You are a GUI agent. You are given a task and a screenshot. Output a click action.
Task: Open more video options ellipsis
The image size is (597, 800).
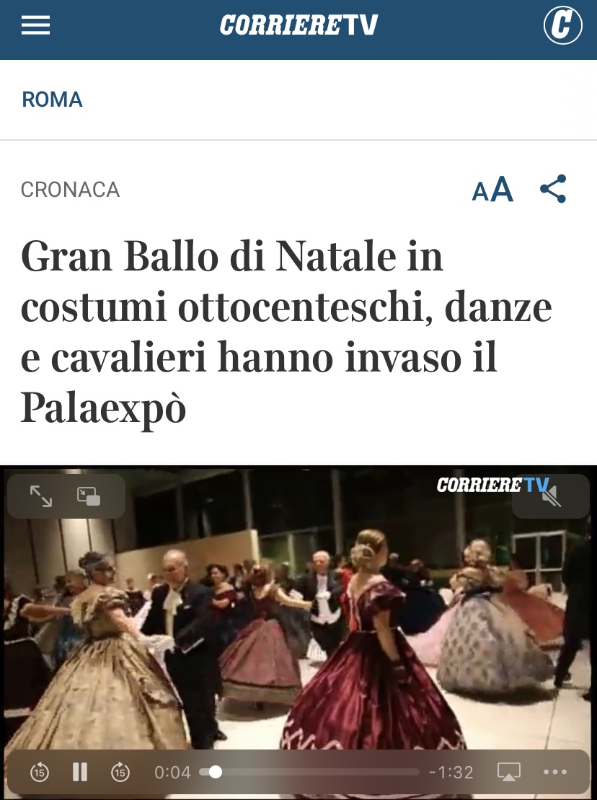(x=555, y=772)
